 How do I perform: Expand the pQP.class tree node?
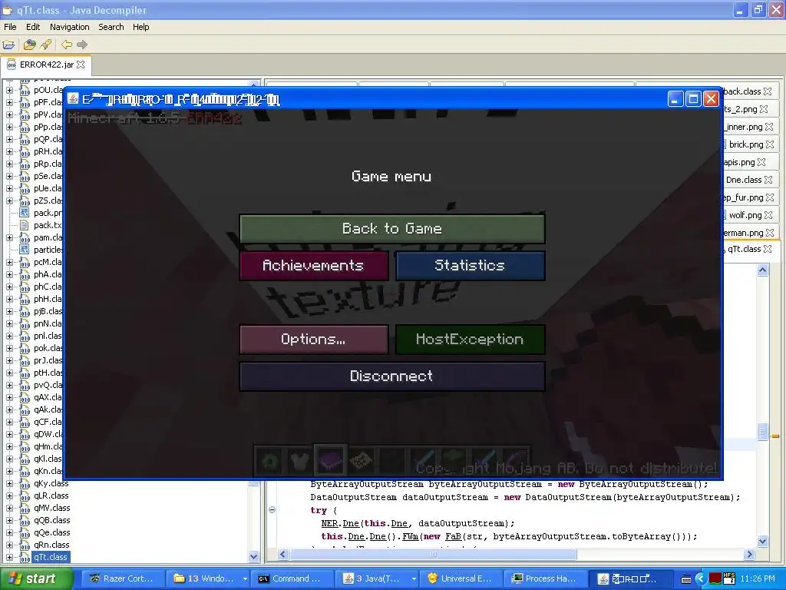[x=9, y=140]
